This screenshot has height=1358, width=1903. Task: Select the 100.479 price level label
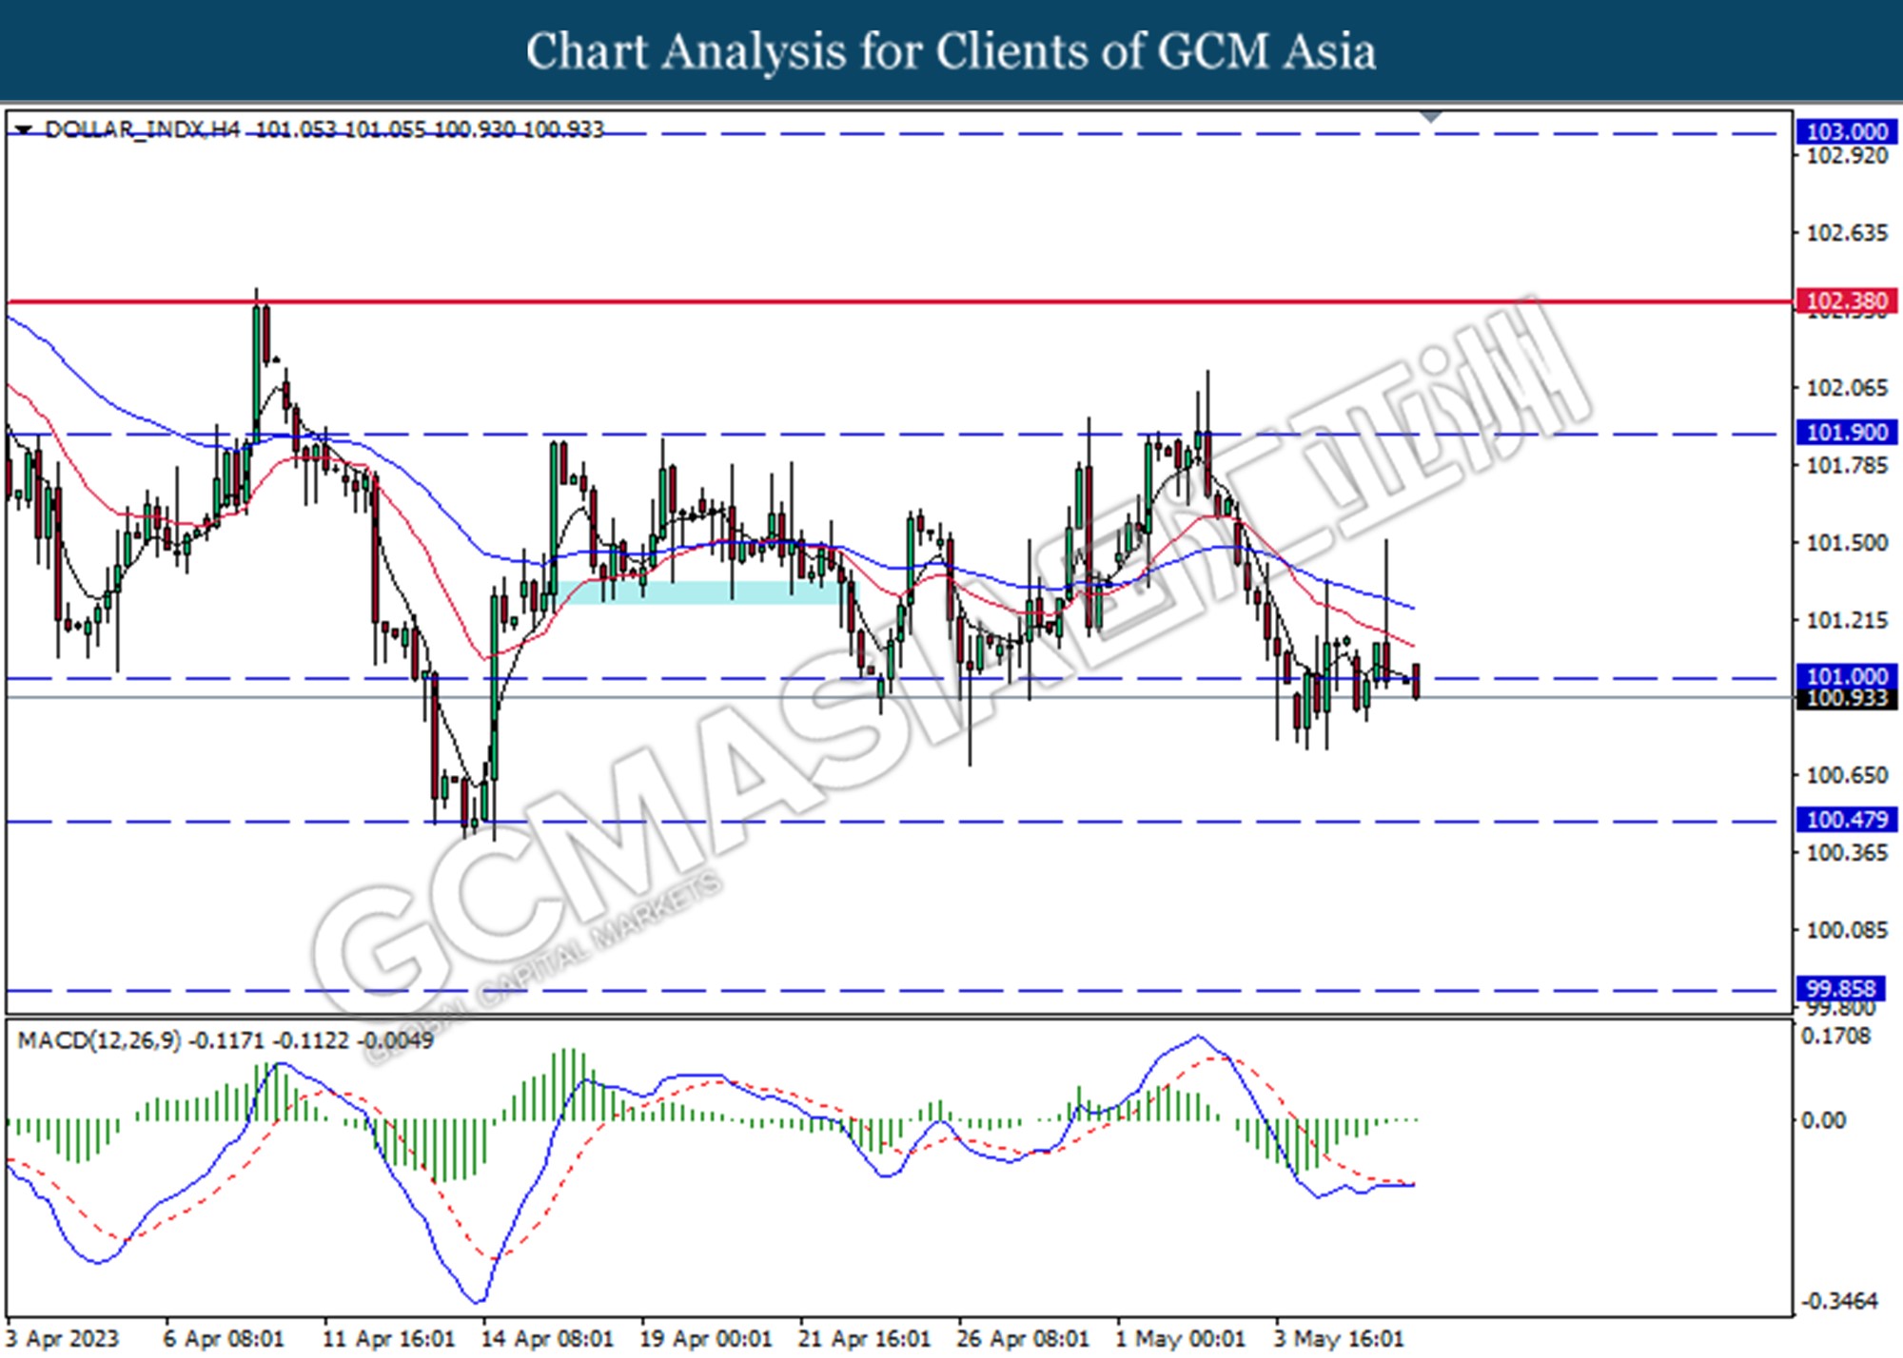(1846, 820)
